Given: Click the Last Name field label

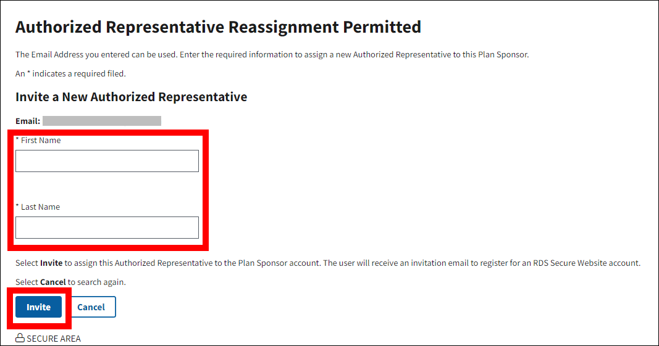Looking at the screenshot, I should 40,207.
